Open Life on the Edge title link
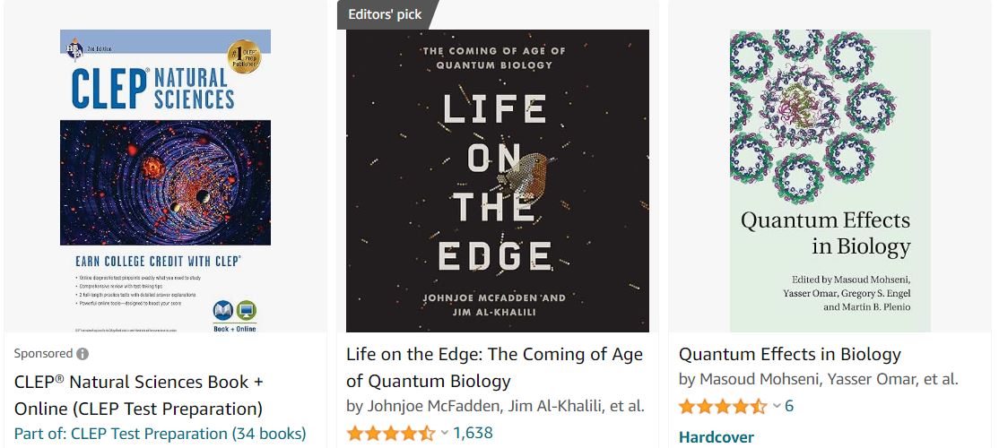The image size is (999, 448). [x=494, y=367]
